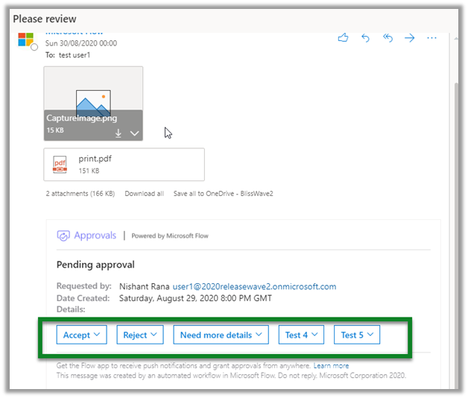This screenshot has width=468, height=398.
Task: Open the Test 5 dropdown
Action: point(357,335)
